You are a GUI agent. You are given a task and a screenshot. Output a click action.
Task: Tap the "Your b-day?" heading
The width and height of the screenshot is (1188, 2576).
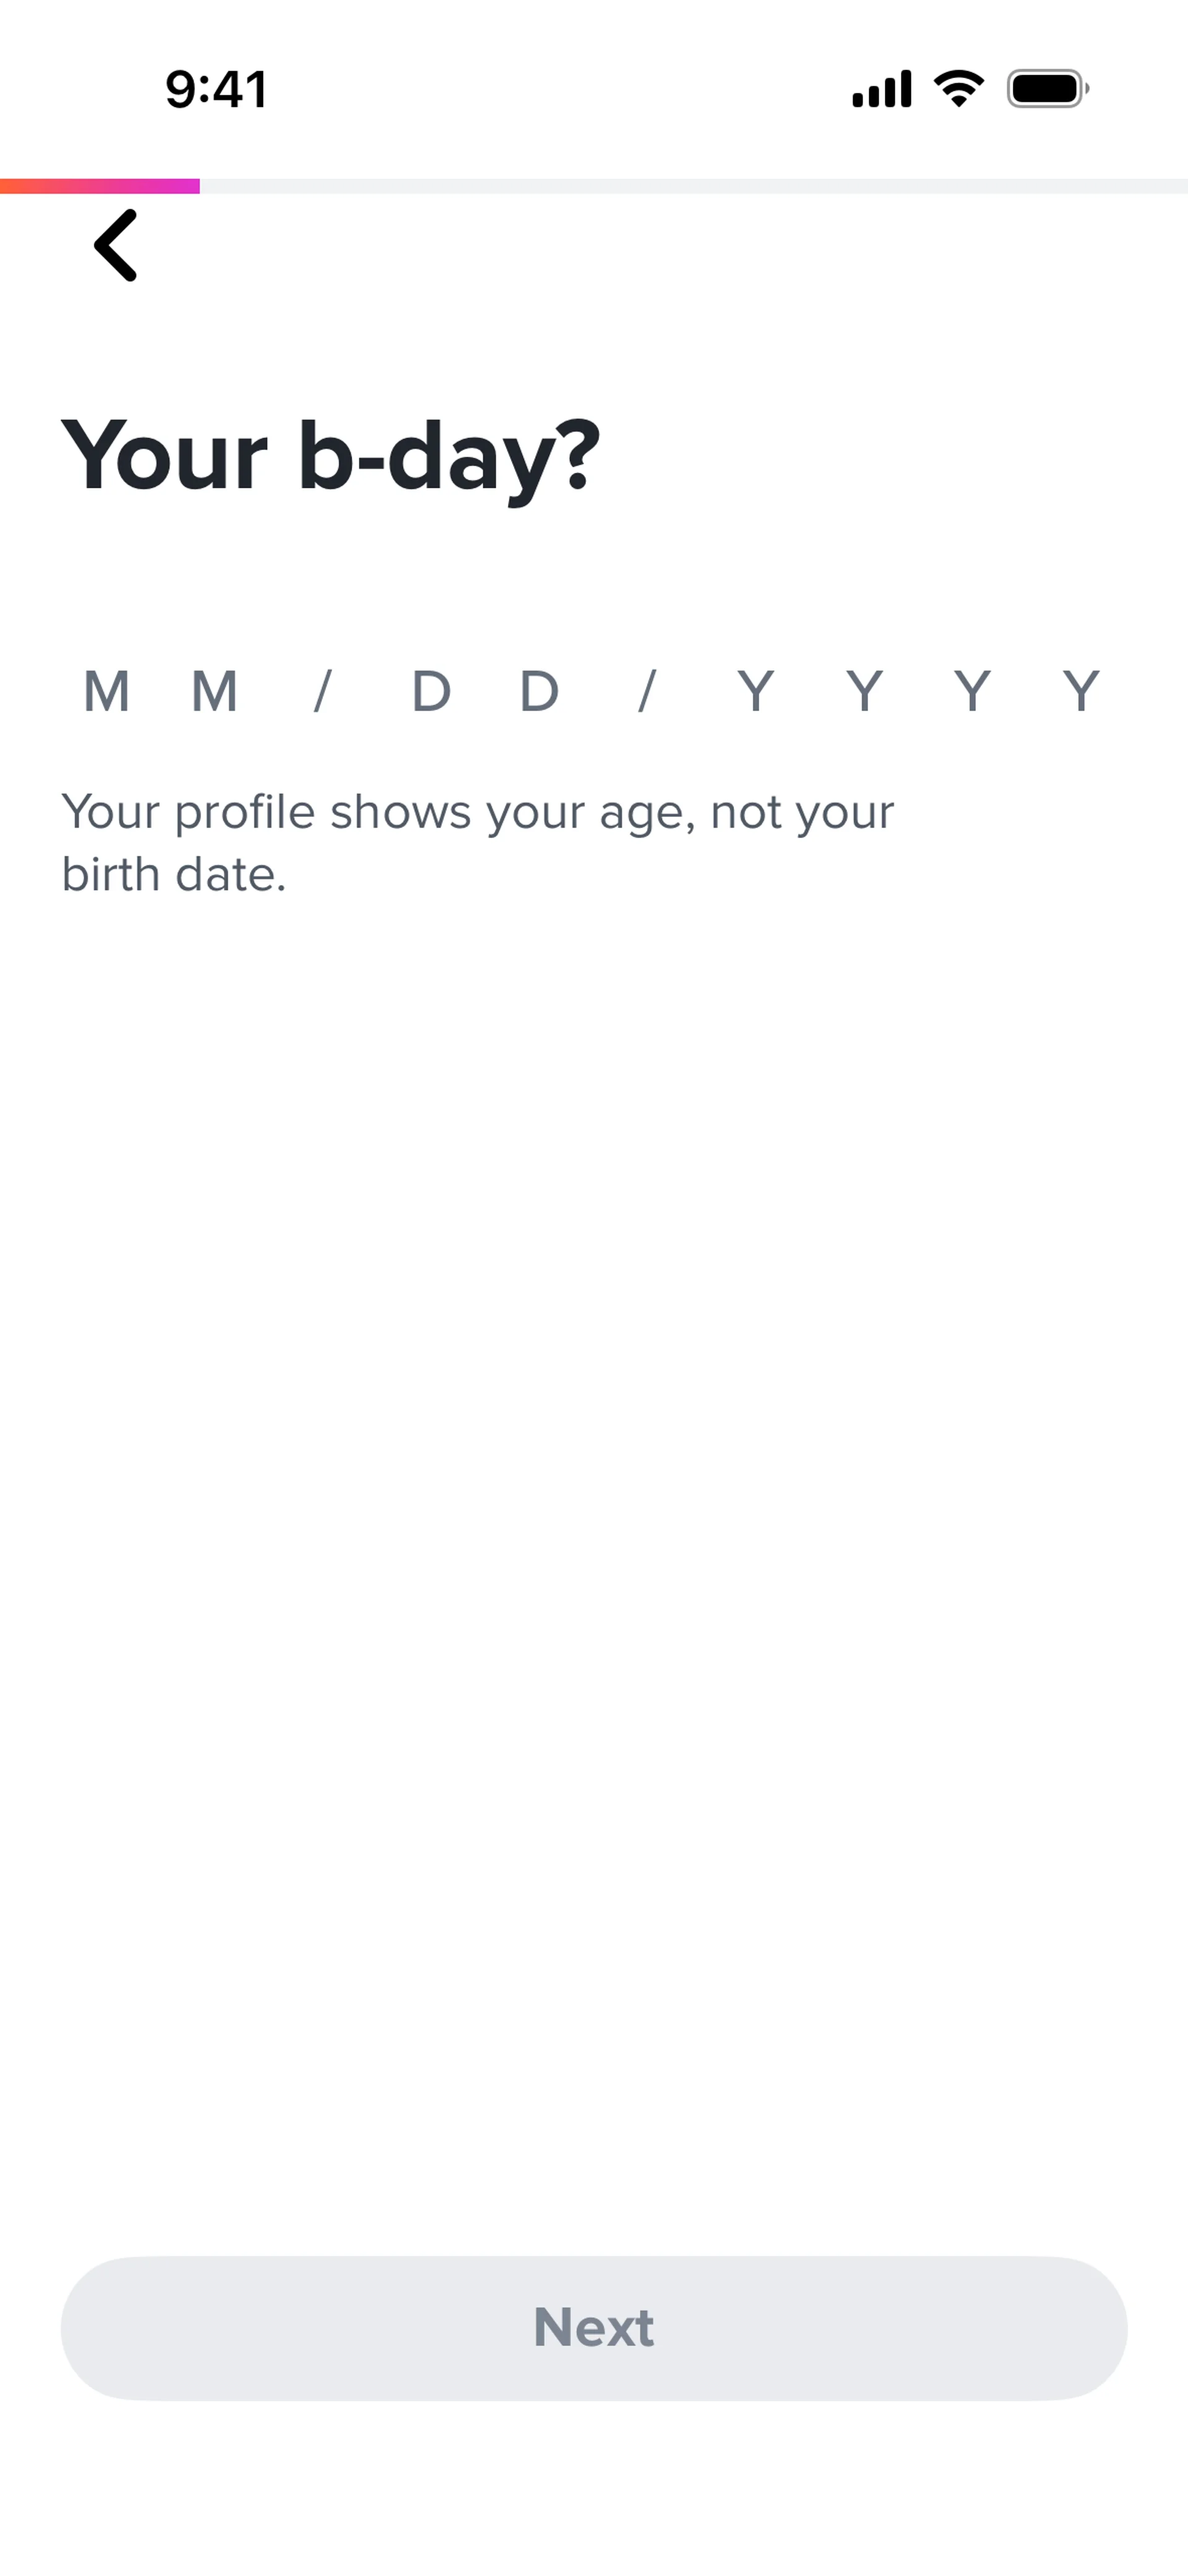tap(331, 456)
